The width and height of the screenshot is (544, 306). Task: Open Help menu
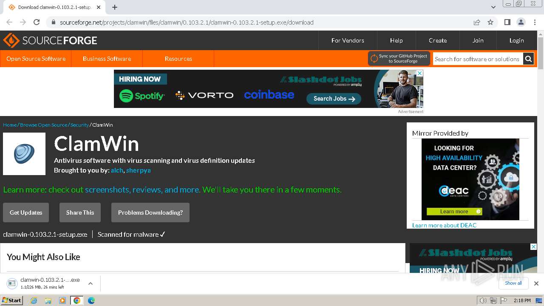[396, 40]
